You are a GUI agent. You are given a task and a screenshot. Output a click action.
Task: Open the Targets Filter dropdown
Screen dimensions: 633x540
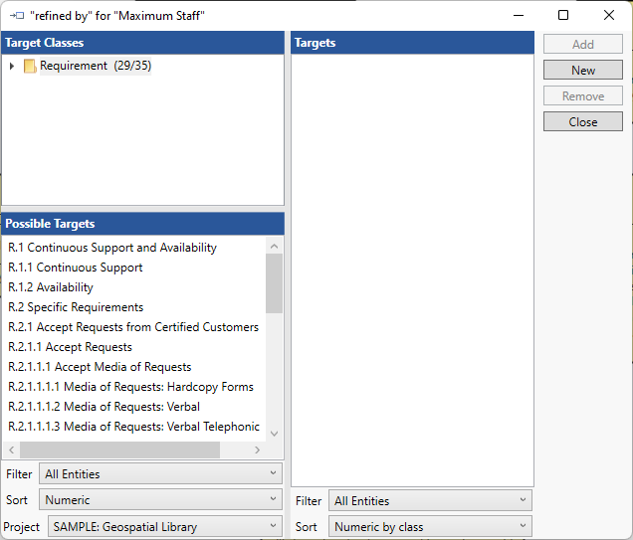[x=430, y=501]
